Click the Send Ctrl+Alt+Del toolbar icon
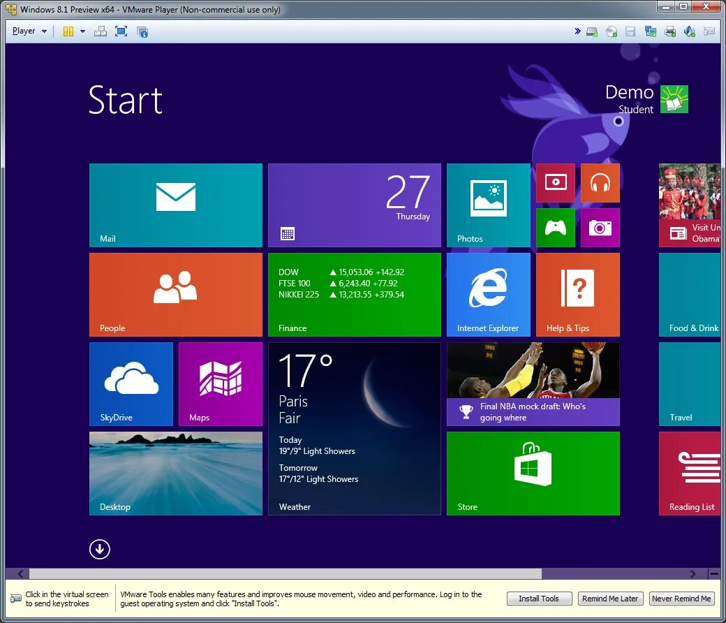Viewport: 726px width, 623px height. 101,31
